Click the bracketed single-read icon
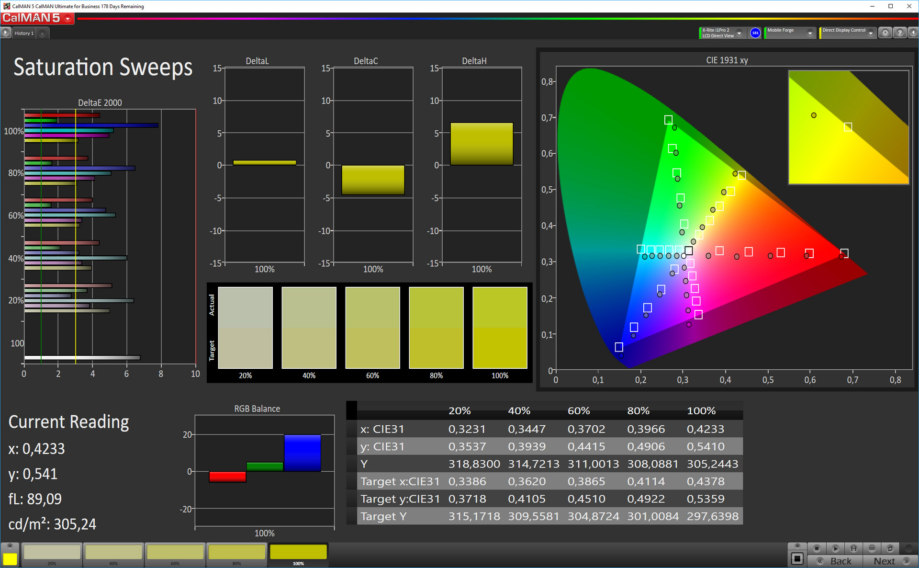This screenshot has width=919, height=568. [x=853, y=548]
